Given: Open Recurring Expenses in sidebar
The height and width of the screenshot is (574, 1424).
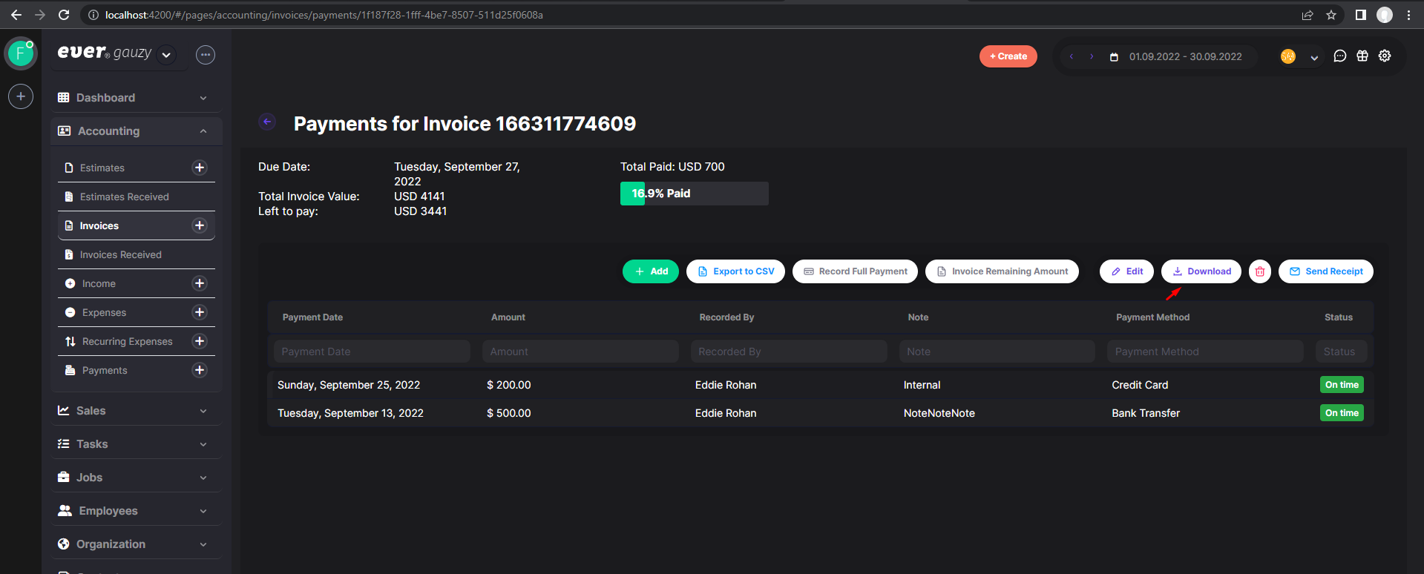Looking at the screenshot, I should 127,341.
